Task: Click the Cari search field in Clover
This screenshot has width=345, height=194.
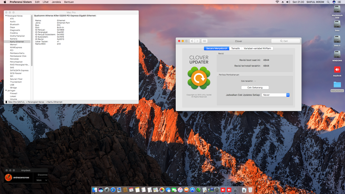Action: 286,41
